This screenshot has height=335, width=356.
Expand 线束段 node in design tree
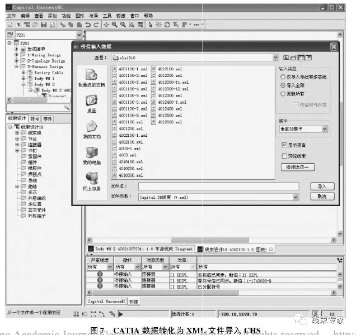click(x=17, y=133)
